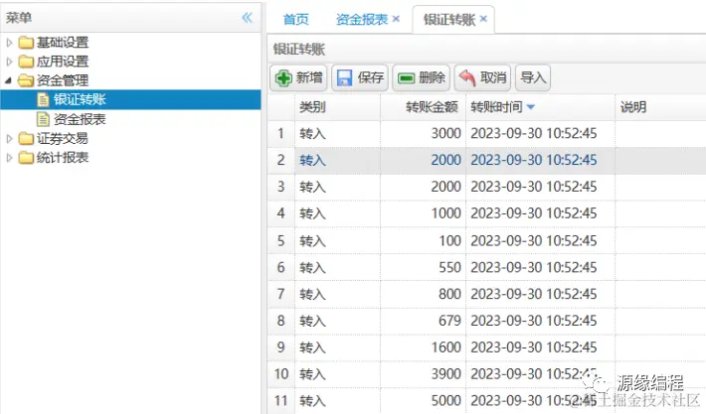Click the green plus icon of 新增
This screenshot has width=706, height=414.
click(x=283, y=78)
